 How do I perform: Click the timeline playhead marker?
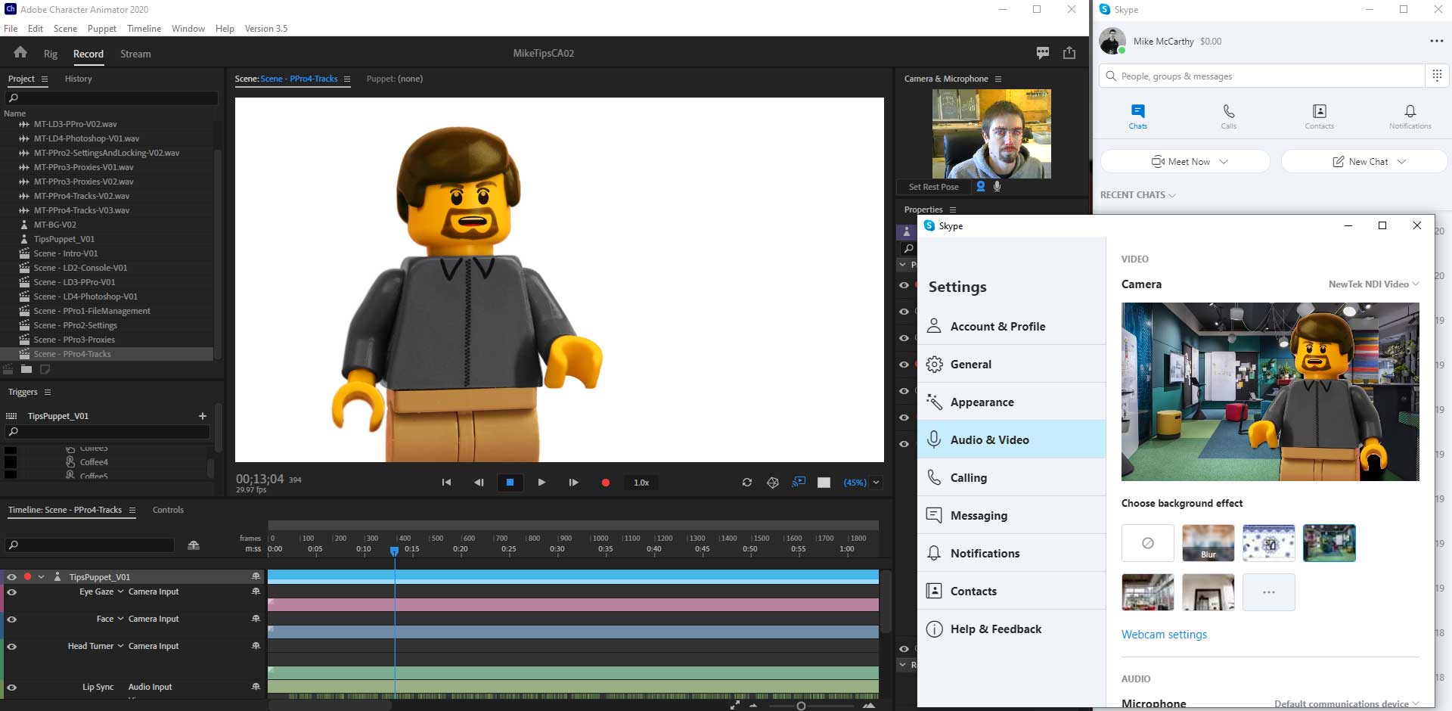[394, 551]
